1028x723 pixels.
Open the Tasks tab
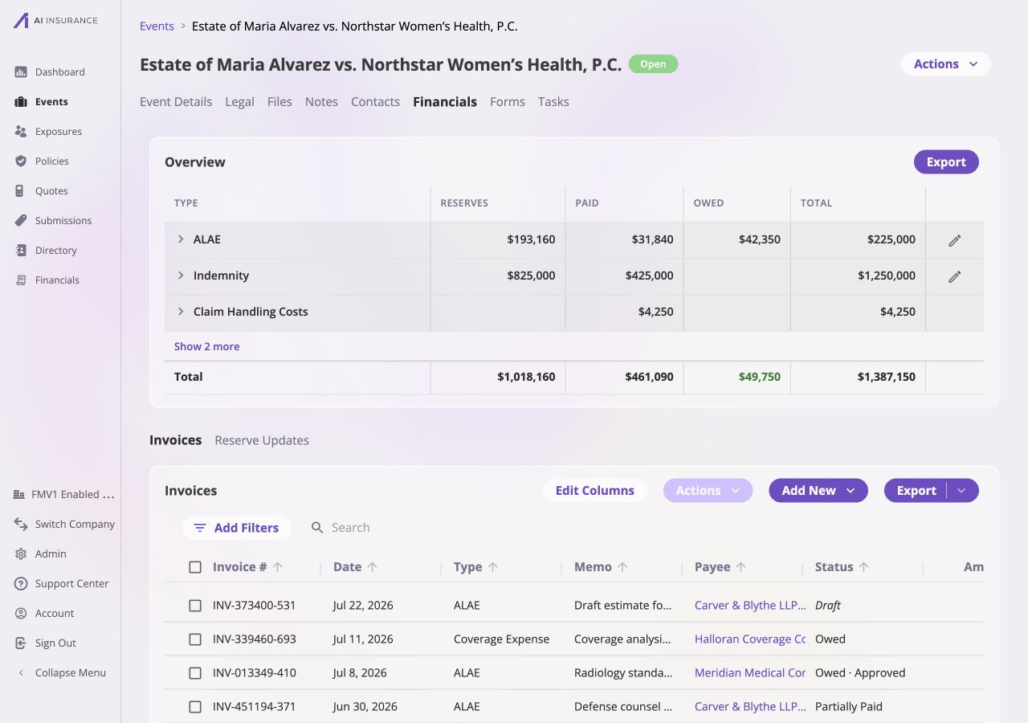[553, 102]
